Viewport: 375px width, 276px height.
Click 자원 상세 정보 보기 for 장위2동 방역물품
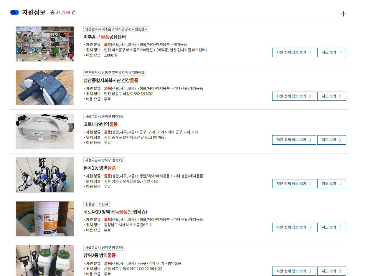[x=294, y=271]
